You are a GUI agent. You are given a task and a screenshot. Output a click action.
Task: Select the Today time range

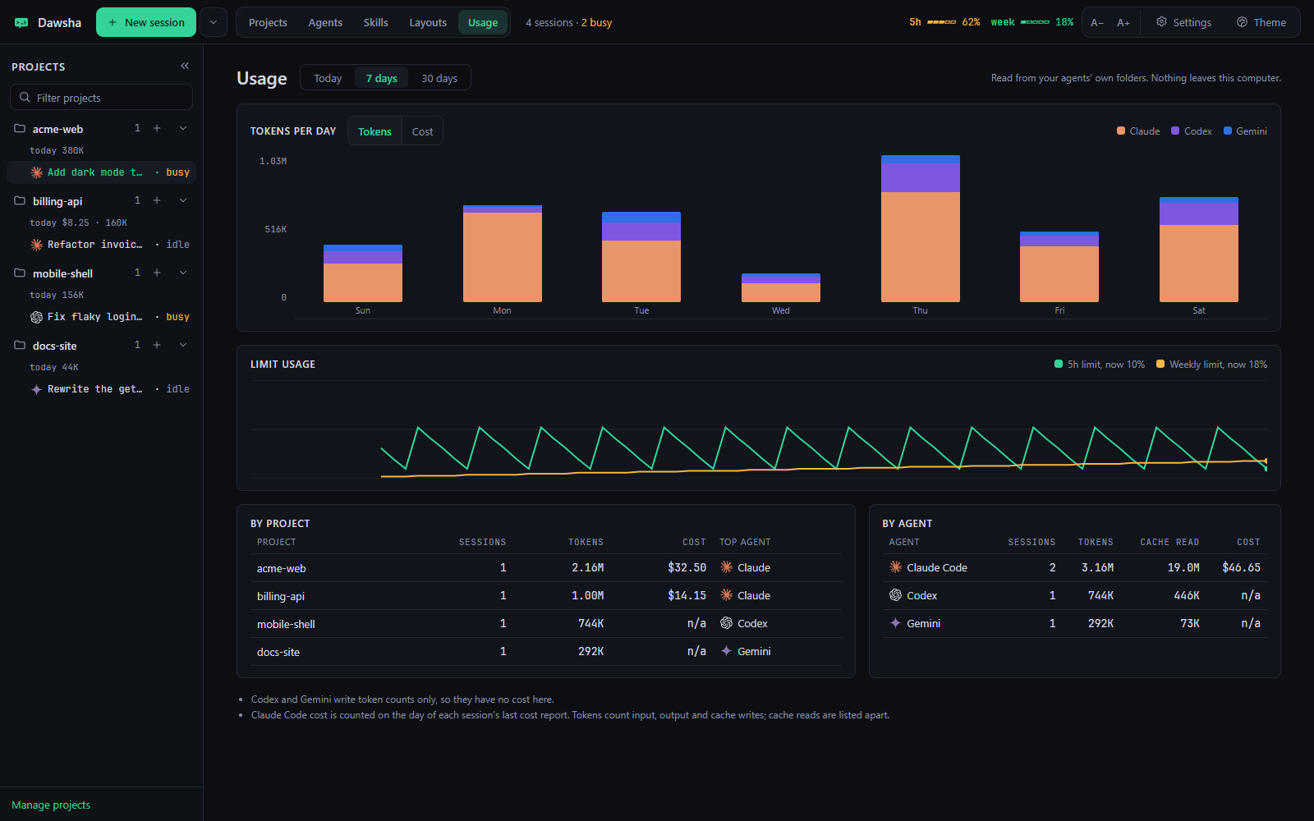[x=328, y=78]
